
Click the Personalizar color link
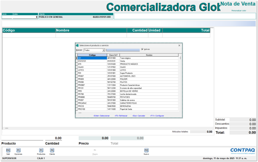point(238,10)
